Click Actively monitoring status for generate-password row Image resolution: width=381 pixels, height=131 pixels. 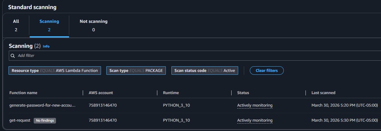click(255, 105)
